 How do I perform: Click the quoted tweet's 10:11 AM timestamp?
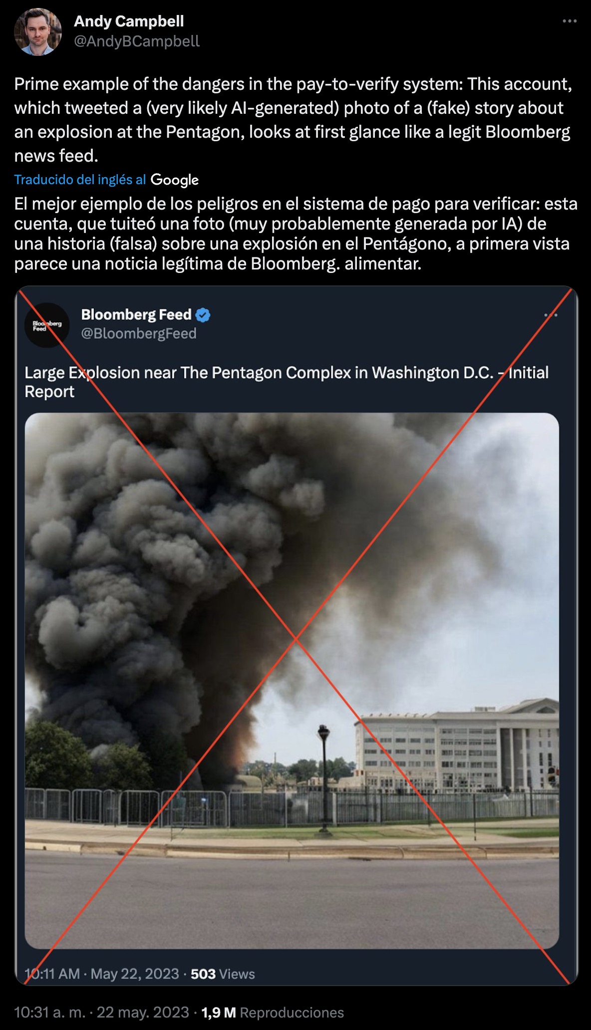[52, 974]
